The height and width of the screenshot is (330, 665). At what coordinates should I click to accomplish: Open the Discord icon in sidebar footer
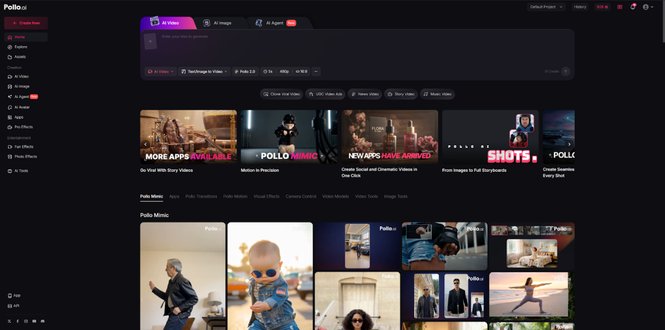point(43,321)
